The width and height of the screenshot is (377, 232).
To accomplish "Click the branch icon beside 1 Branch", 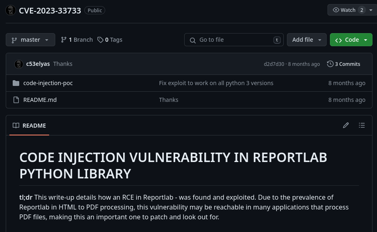I will pos(64,40).
